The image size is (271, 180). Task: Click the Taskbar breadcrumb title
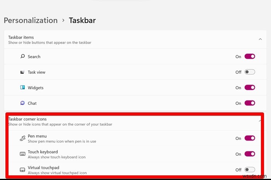click(82, 20)
